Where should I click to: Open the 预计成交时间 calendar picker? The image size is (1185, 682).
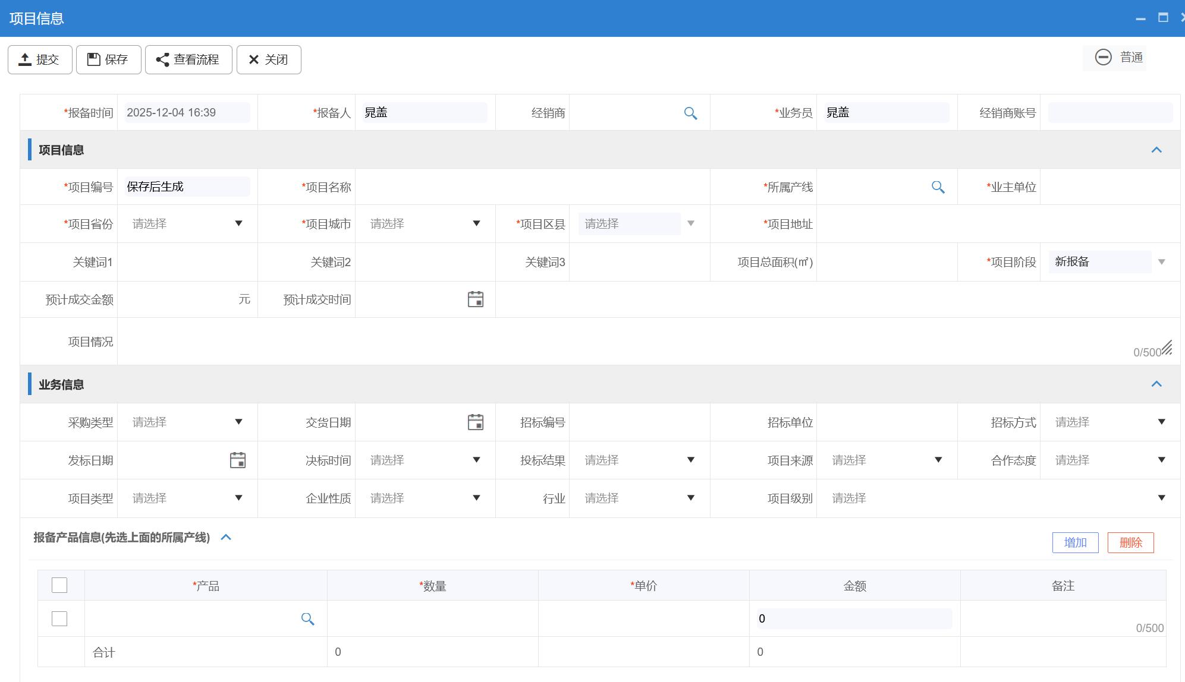(475, 299)
